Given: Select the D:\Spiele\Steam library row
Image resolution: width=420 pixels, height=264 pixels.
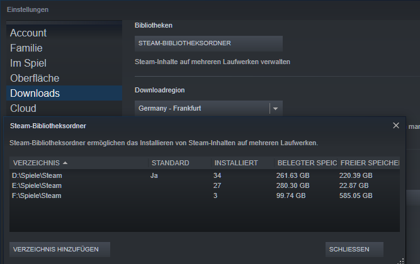Looking at the screenshot, I should pyautogui.click(x=205, y=175).
